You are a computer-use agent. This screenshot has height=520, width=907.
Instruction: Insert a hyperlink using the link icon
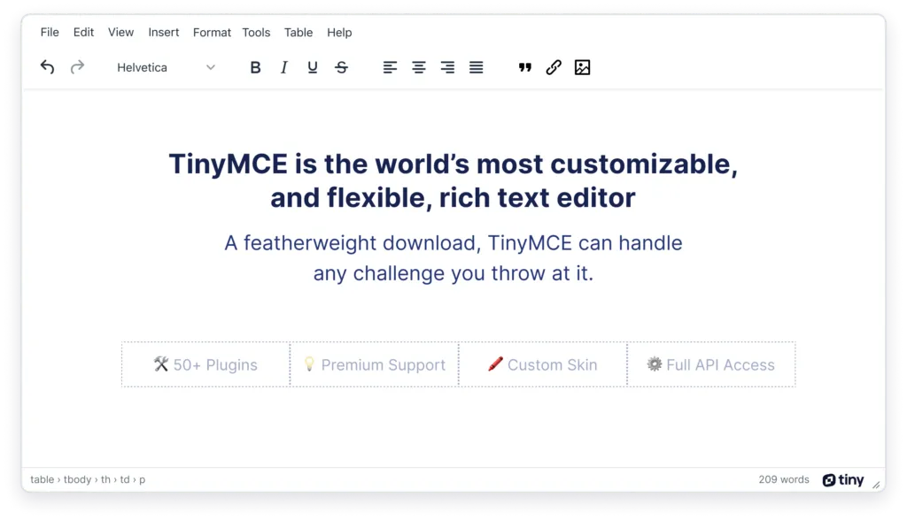(554, 67)
